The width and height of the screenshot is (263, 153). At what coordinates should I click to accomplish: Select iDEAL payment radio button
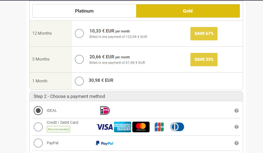pos(38,110)
